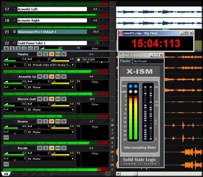This screenshot has height=177, width=203.
Task: Click input echo icon on Todd Piano track
Action: [24, 48]
